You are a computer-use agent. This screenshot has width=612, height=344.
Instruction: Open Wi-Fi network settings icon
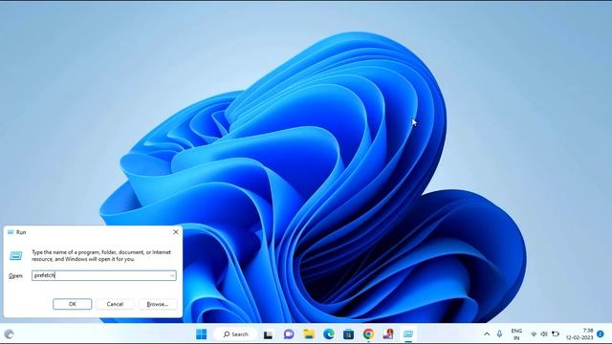[x=534, y=334]
